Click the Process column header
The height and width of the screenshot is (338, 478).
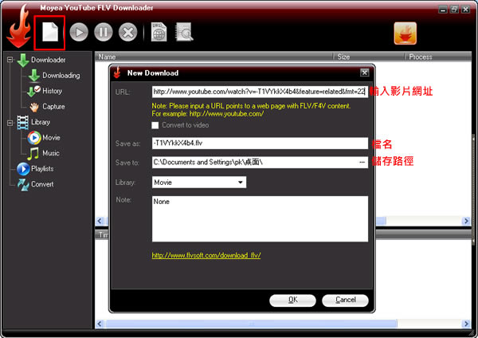(438, 57)
